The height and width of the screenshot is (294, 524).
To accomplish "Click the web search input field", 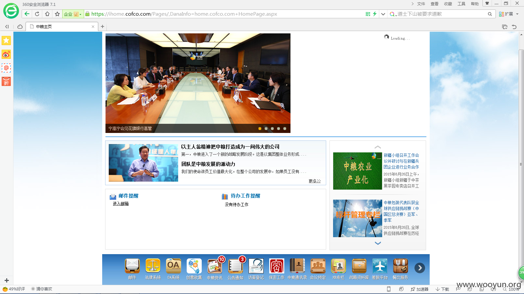I will click(441, 14).
